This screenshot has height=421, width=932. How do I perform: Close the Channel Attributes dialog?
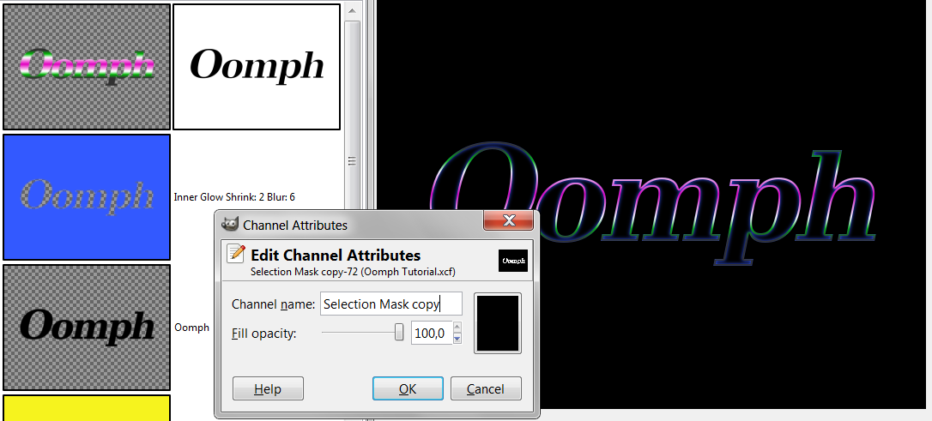pyautogui.click(x=508, y=221)
